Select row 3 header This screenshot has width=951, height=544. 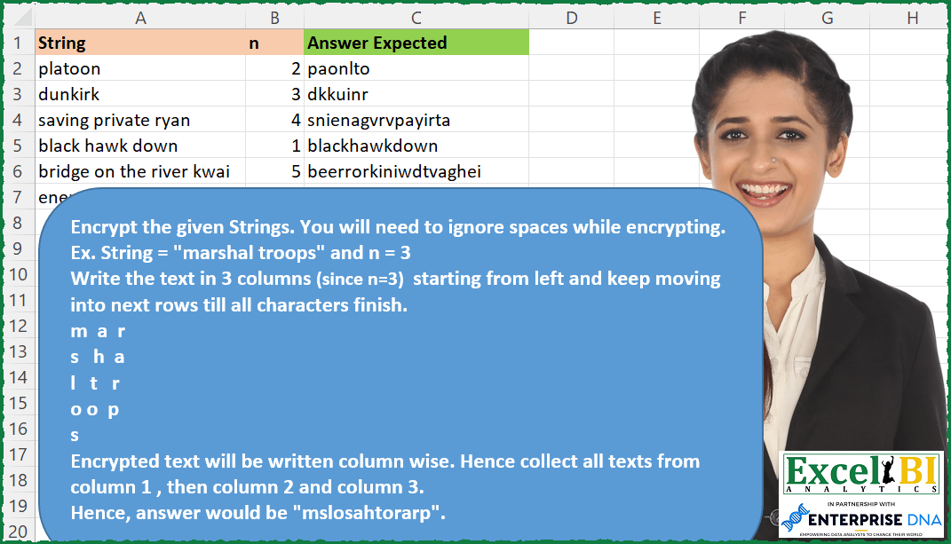(18, 94)
